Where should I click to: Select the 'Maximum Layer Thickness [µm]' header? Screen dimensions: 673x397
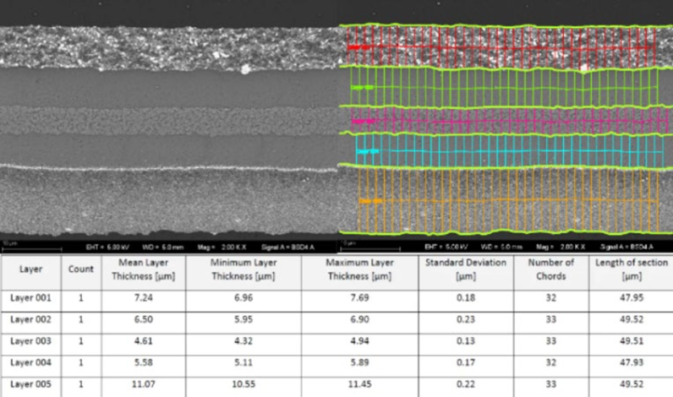click(x=359, y=269)
